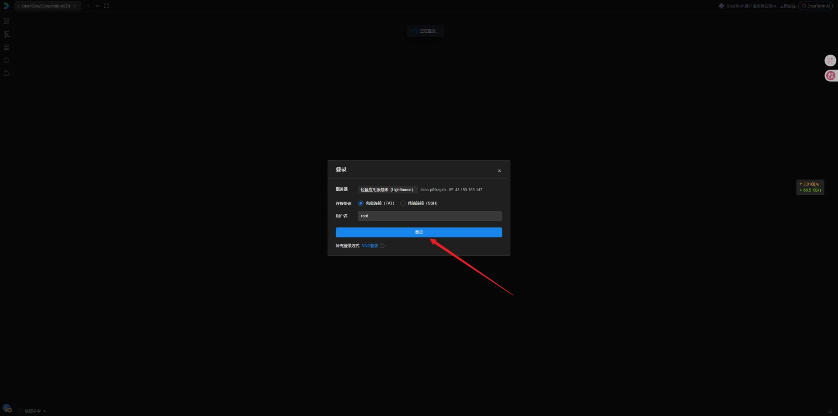The height and width of the screenshot is (416, 838).
Task: Switch to the OpenClaw(Clawdbot)-gSE4 tab
Action: click(46, 6)
